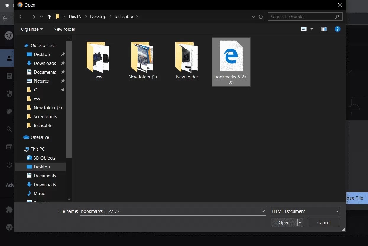
Task: Open the On startup power icon
Action: pos(9,165)
